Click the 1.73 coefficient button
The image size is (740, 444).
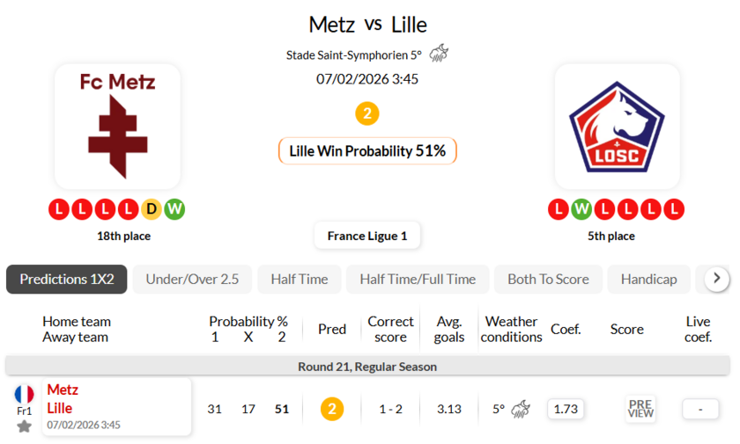click(x=565, y=409)
